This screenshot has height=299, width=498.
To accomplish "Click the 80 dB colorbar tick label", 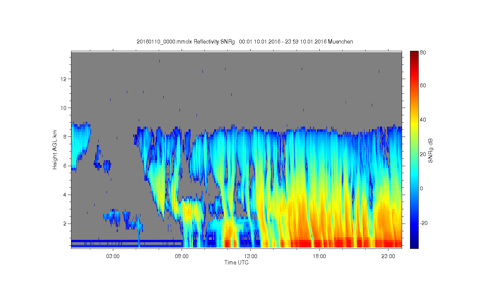I will tap(423, 52).
